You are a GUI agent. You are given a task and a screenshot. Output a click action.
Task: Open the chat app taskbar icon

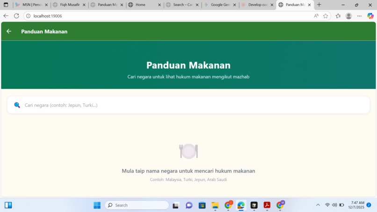[189, 205]
